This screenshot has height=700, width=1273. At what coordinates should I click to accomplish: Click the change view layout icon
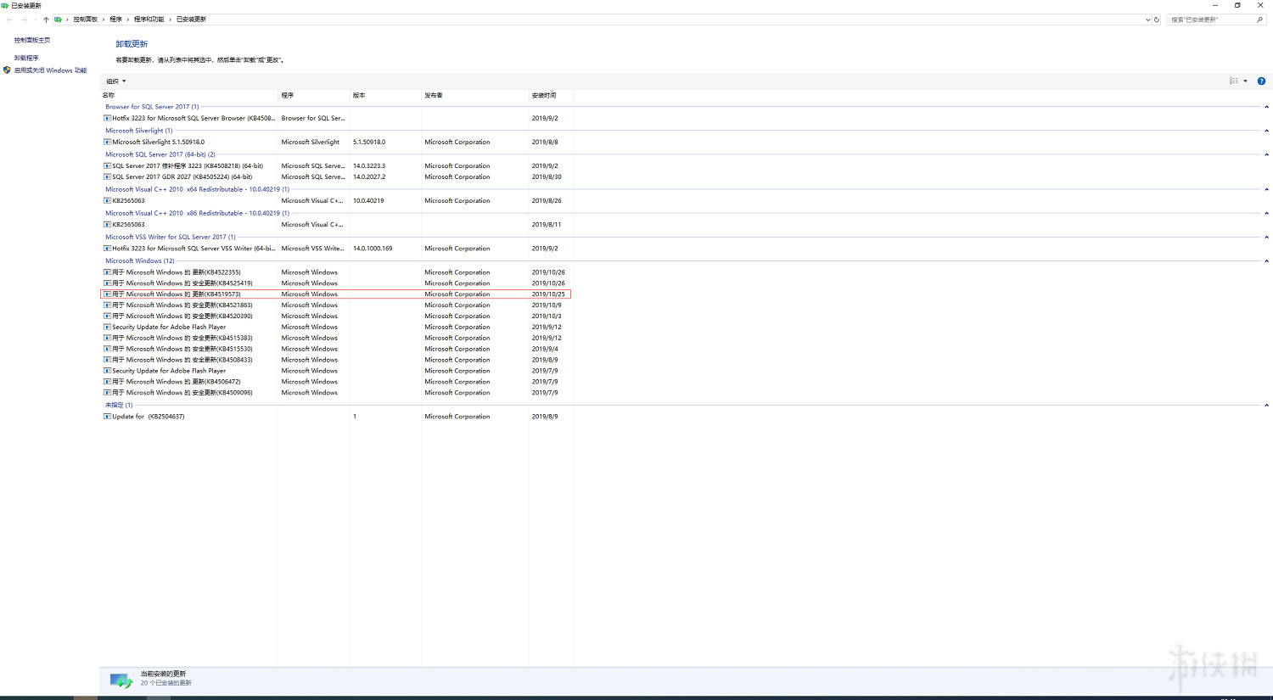1233,81
